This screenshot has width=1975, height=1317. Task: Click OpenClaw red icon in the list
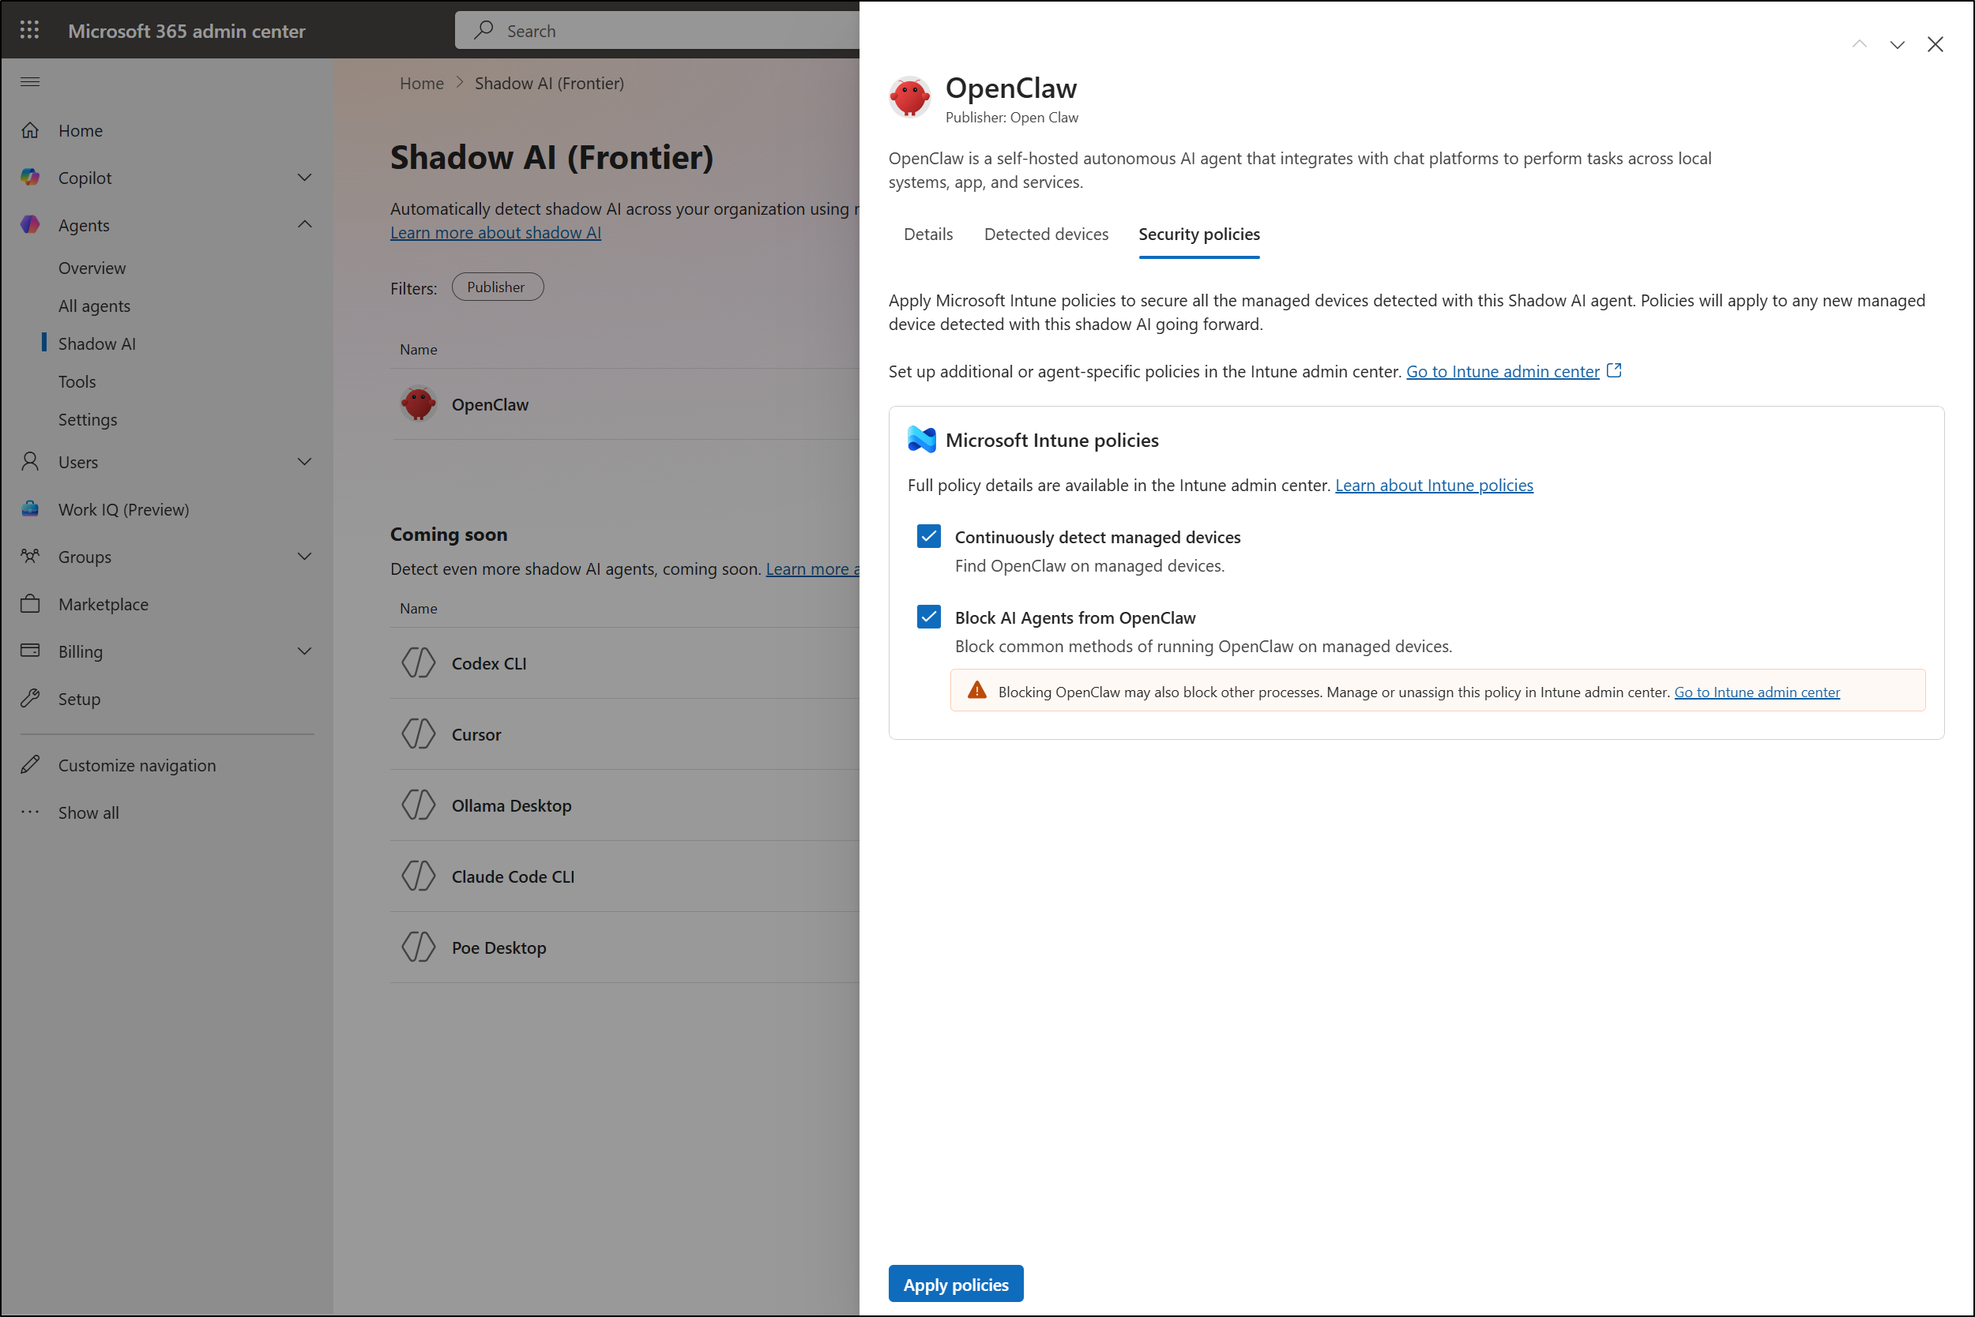418,404
